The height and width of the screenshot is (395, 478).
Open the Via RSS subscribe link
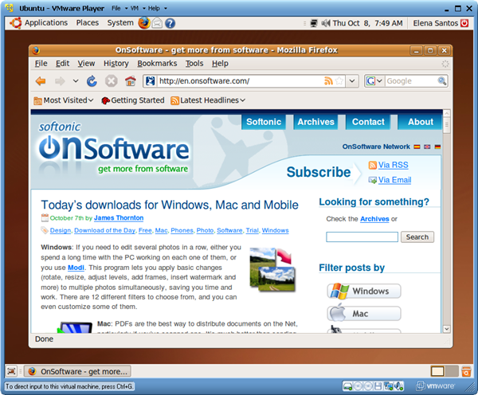click(x=393, y=165)
